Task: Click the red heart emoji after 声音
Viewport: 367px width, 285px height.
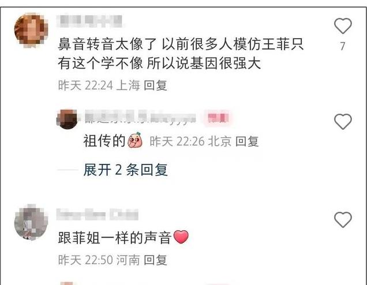Action: point(181,237)
